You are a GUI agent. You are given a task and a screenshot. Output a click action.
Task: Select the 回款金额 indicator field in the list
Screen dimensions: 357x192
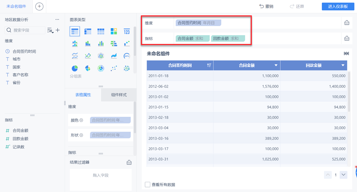(x=20, y=139)
